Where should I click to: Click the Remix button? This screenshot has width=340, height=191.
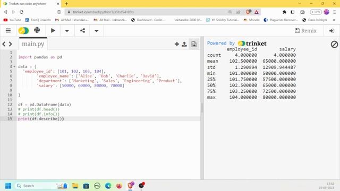click(x=306, y=31)
